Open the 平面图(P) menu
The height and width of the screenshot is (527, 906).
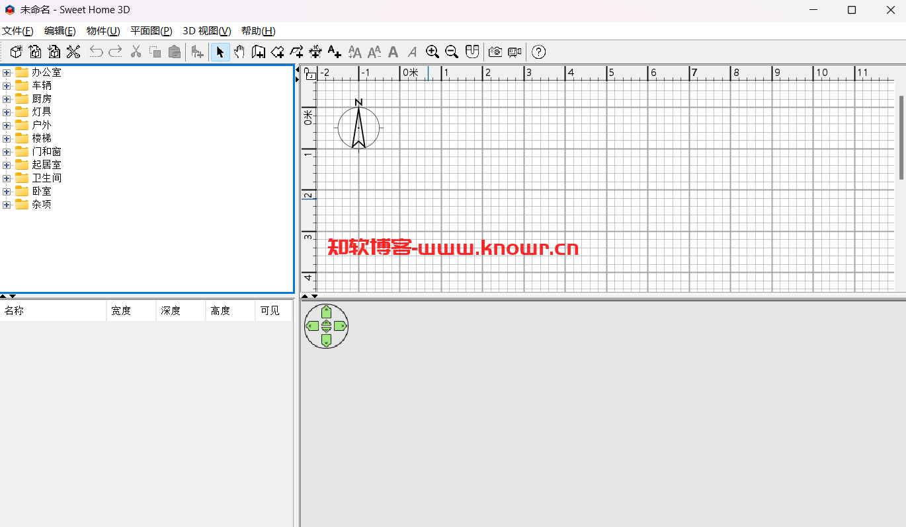(151, 31)
